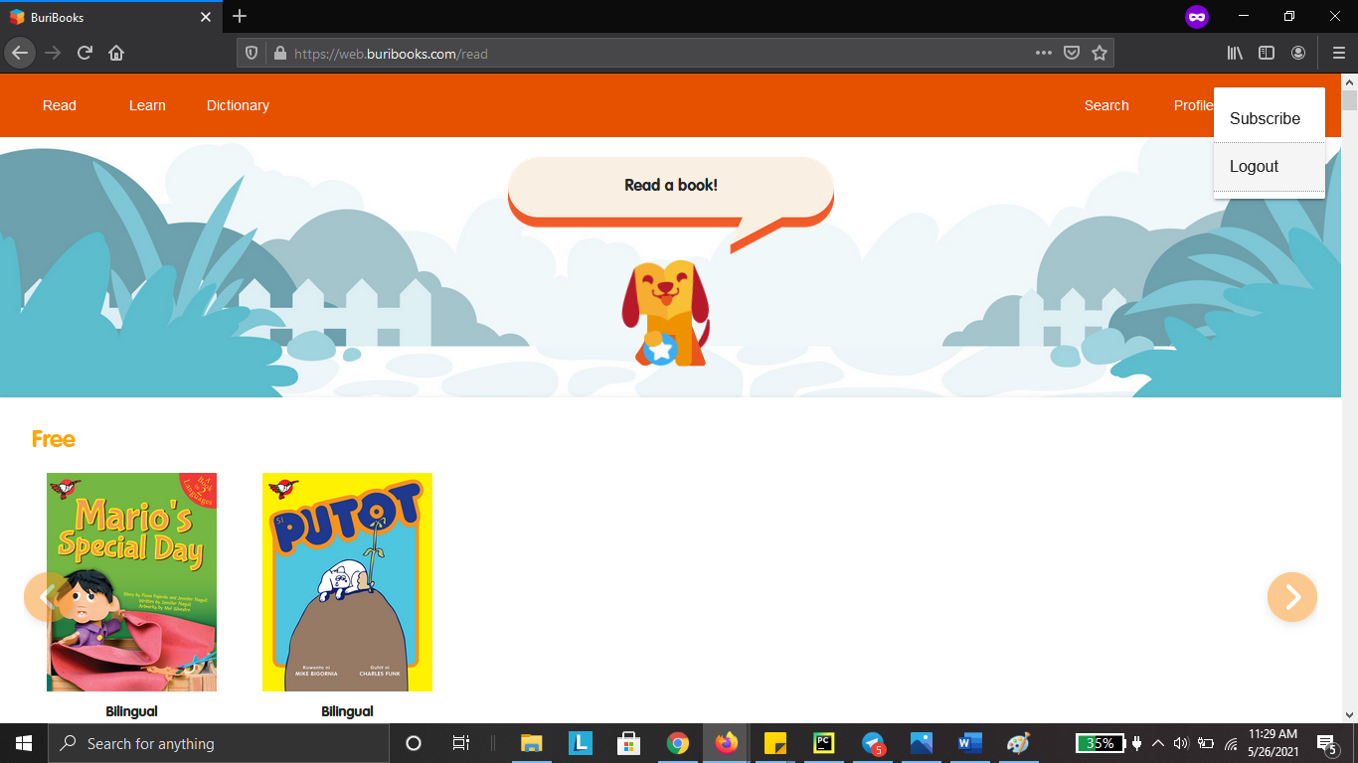The image size is (1358, 763).
Task: Click the dog mascot holding a ball
Action: click(665, 313)
